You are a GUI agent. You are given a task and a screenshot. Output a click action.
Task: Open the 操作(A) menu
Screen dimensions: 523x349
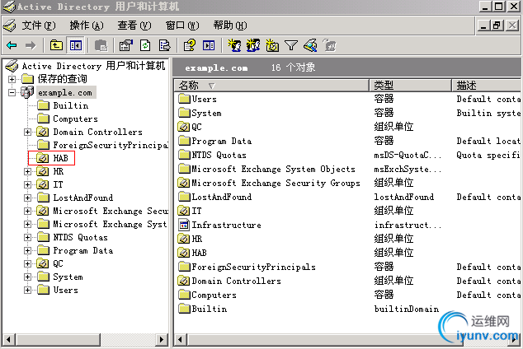pos(87,26)
